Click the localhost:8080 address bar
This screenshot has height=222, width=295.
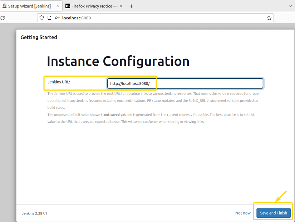pyautogui.click(x=156, y=18)
